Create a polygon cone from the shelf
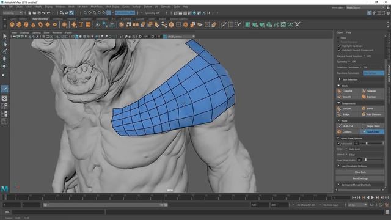The width and height of the screenshot is (391, 220). click(33, 24)
